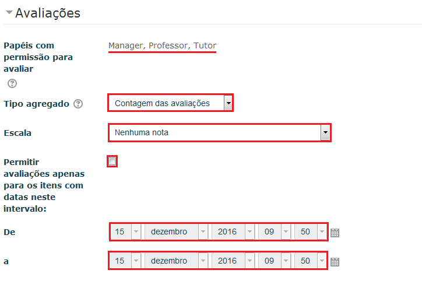Select the year dropdown in De row
The image size is (422, 284).
[233, 232]
